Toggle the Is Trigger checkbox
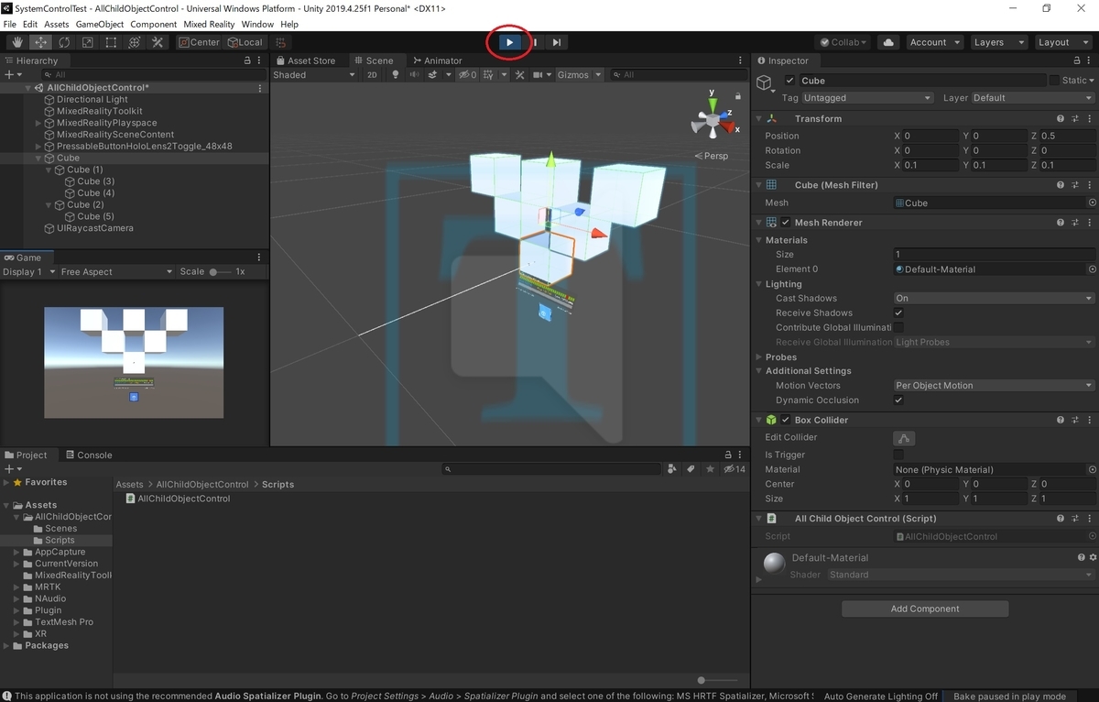 point(898,455)
